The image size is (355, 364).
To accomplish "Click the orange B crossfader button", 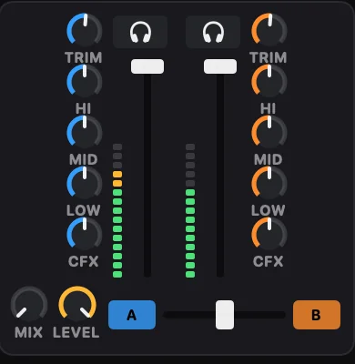I will click(317, 315).
